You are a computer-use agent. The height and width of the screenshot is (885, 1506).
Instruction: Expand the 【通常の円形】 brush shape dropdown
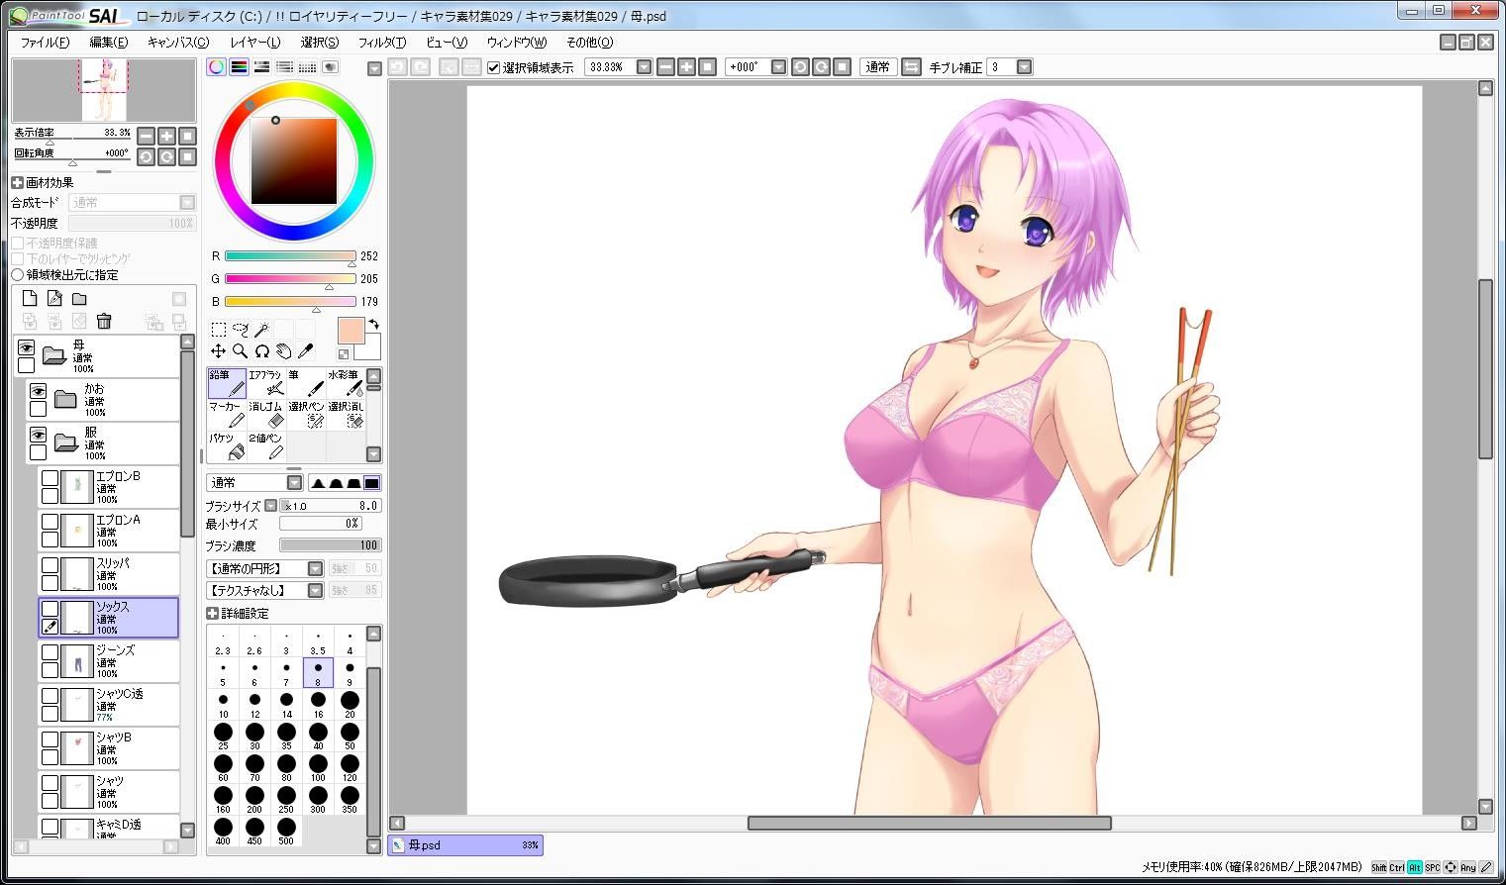[315, 568]
